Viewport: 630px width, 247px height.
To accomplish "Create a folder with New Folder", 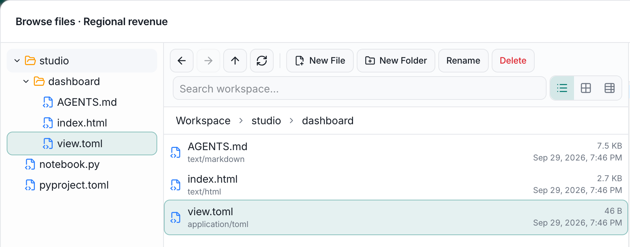I will 396,61.
